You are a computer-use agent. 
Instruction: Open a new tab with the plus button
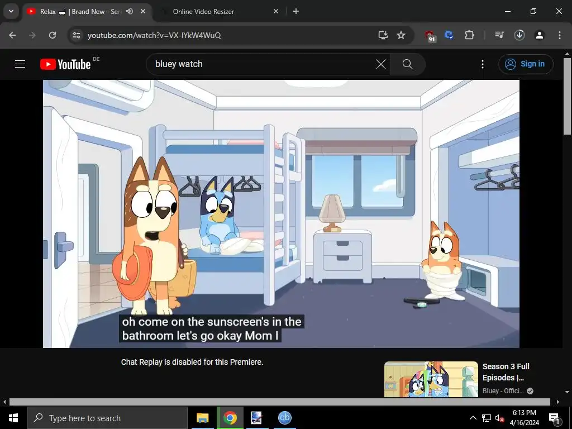[x=296, y=11]
